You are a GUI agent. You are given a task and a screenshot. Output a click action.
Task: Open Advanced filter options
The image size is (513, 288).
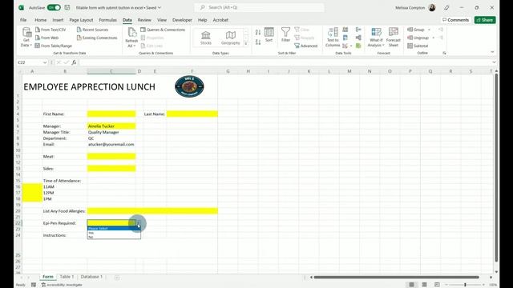306,46
